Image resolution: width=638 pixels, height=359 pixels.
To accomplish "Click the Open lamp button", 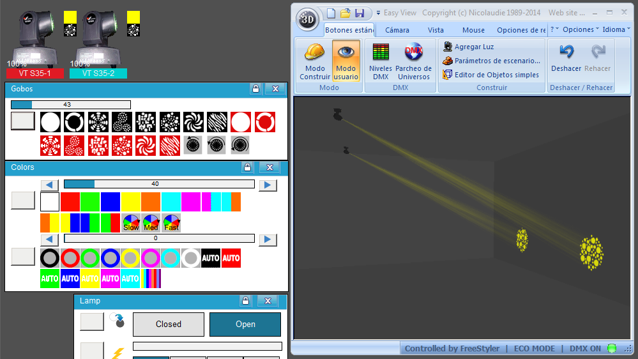I will pos(245,325).
